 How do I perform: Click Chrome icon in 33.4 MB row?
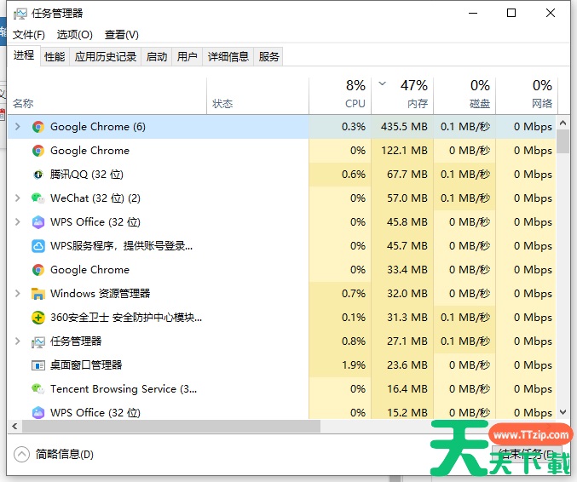pos(38,270)
